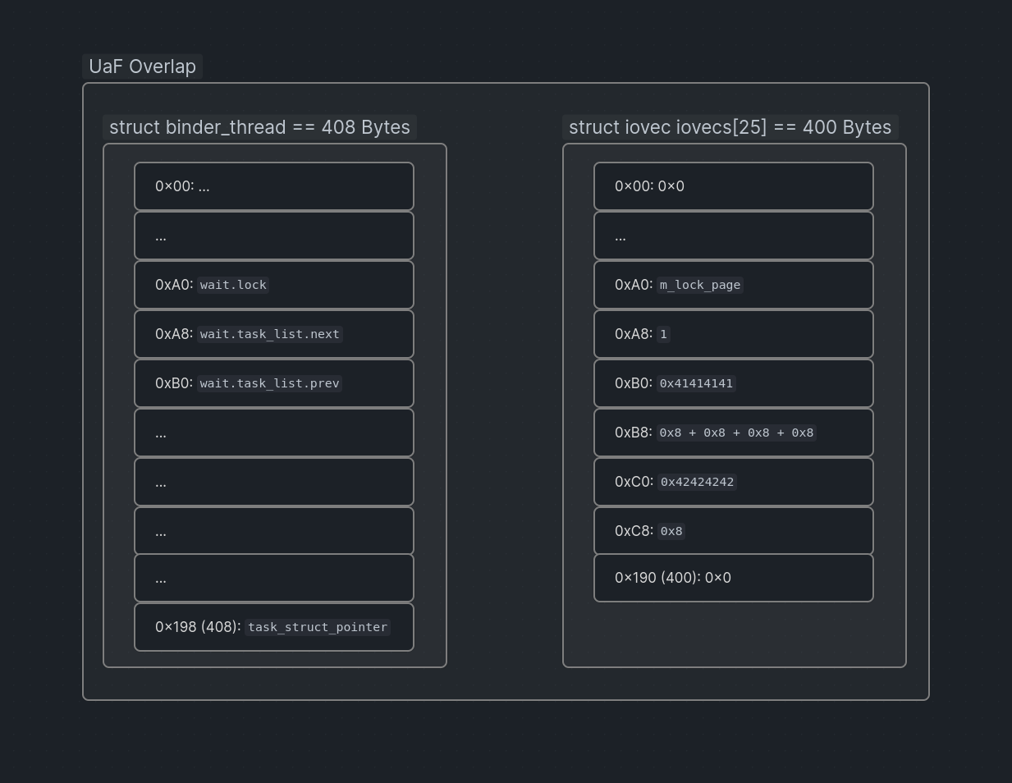Click the 0xB0 wait.task_list.prev box

pos(274,383)
